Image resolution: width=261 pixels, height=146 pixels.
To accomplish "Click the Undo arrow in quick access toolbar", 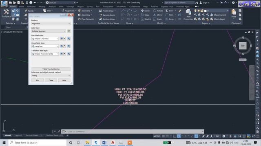I will pos(35,3).
